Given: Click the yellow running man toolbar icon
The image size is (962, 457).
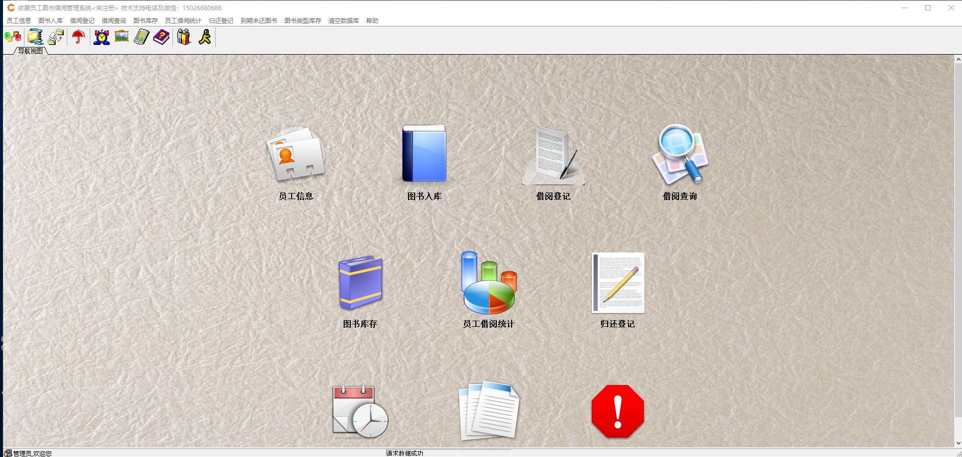Looking at the screenshot, I should pos(205,37).
